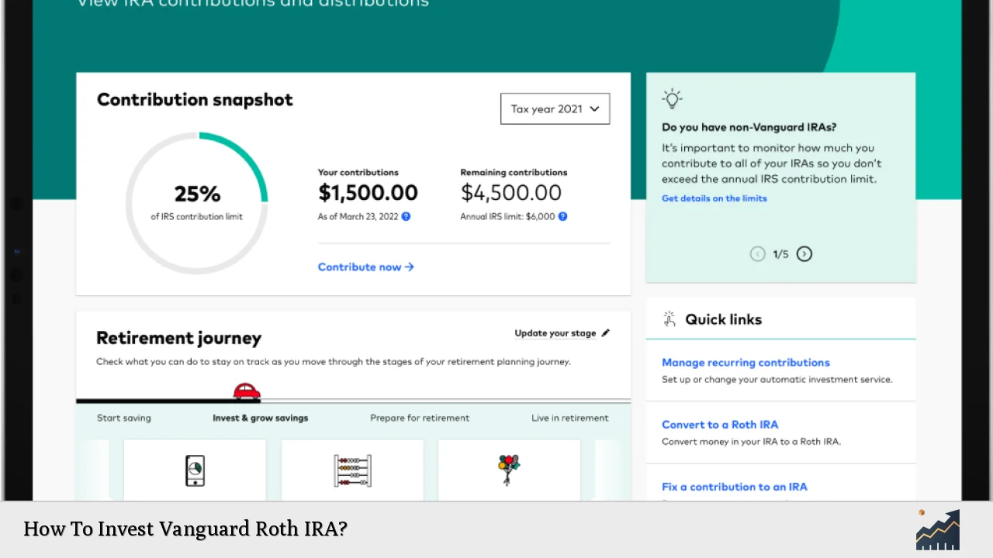
Task: Click the 25% contribution progress ring
Action: click(197, 203)
